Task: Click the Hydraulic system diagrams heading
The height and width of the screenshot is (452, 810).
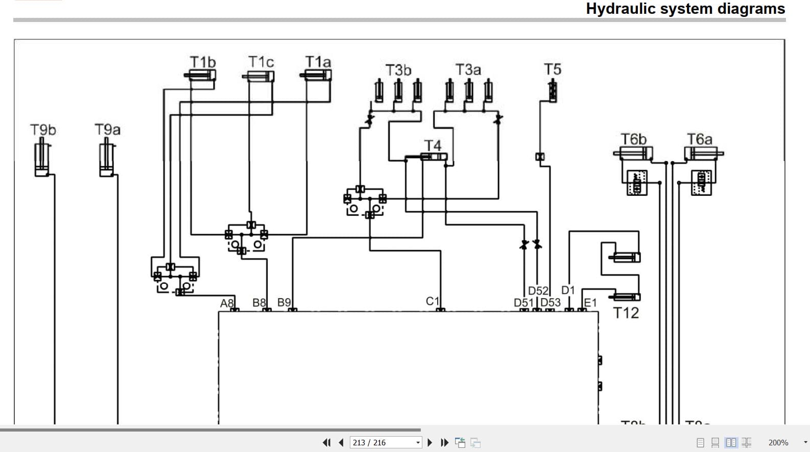Action: pos(685,9)
